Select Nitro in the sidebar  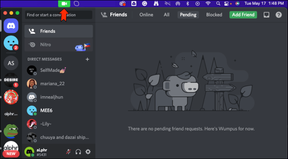coord(58,45)
